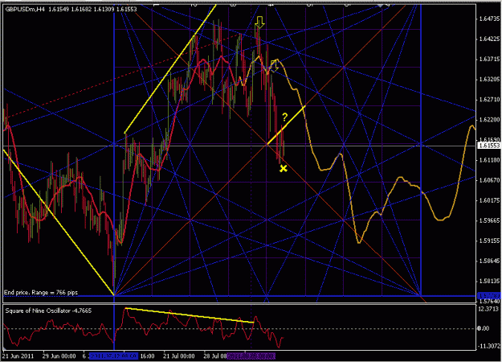Click the 0.00 oscillator scale value

tap(483, 328)
